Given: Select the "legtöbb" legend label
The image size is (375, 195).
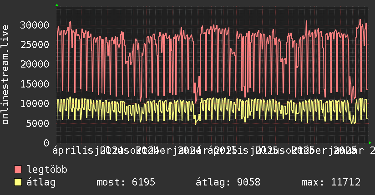Looking at the screenshot, I should 47,170.
